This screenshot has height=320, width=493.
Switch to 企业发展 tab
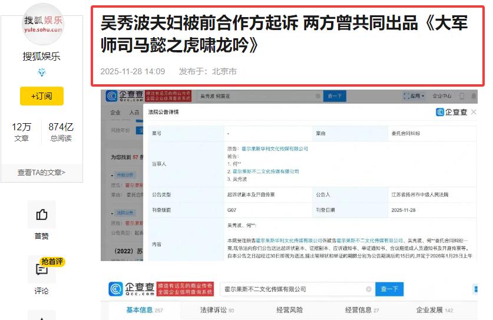435,310
